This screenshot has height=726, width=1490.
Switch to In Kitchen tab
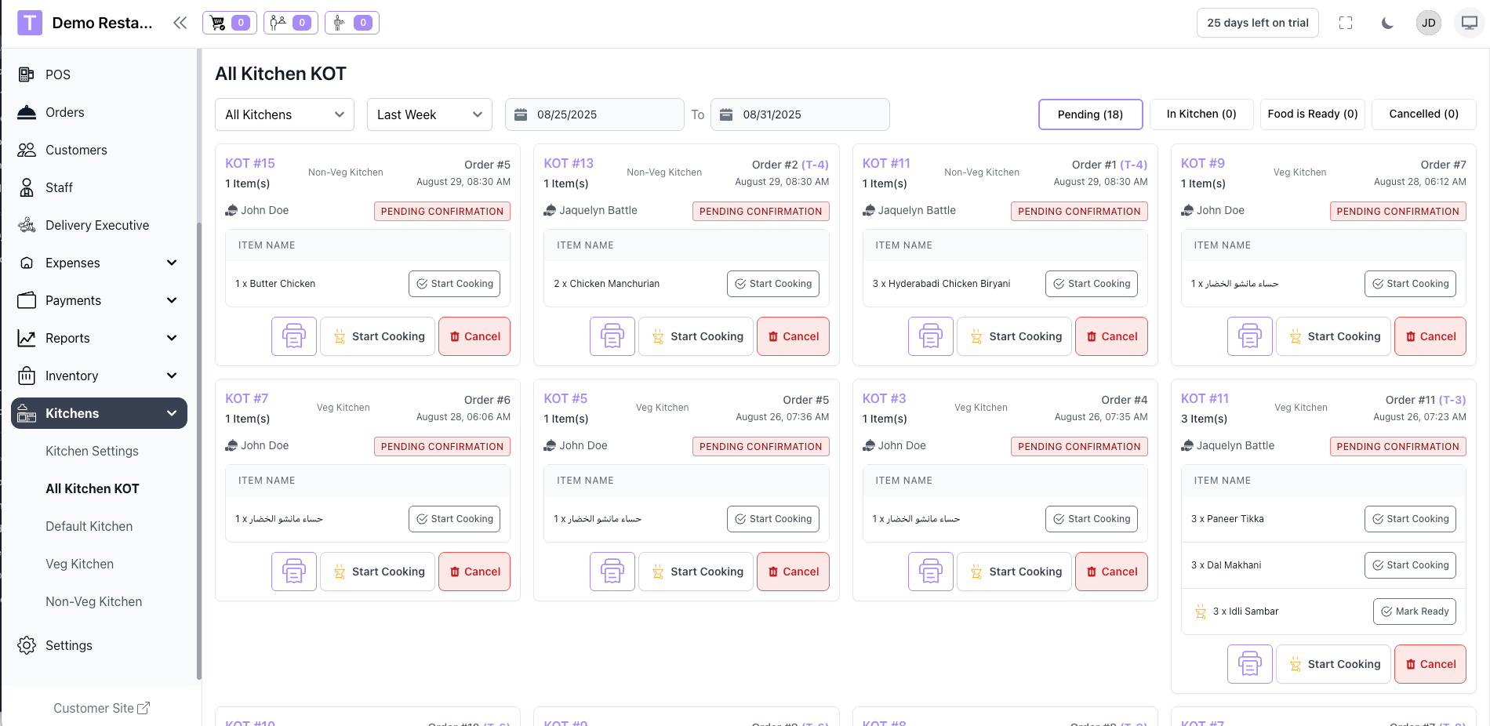click(x=1201, y=114)
